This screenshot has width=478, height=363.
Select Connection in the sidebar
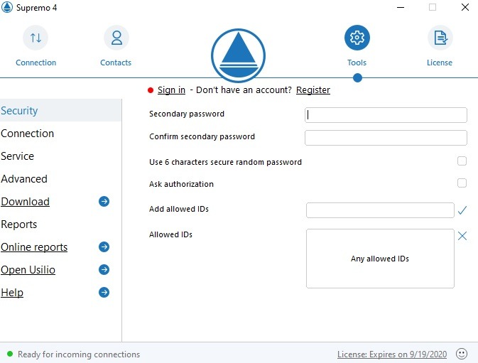pyautogui.click(x=60, y=133)
